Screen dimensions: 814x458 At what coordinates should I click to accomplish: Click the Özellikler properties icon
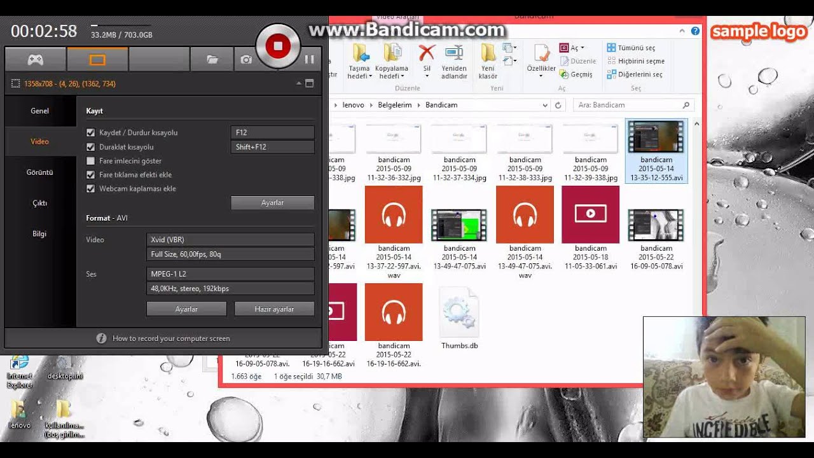point(541,53)
